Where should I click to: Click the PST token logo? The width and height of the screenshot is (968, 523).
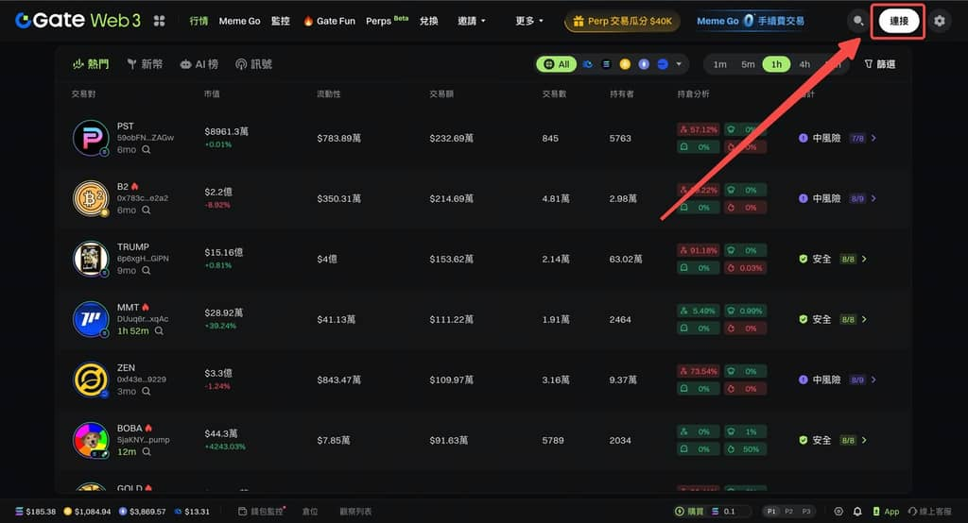pos(92,138)
